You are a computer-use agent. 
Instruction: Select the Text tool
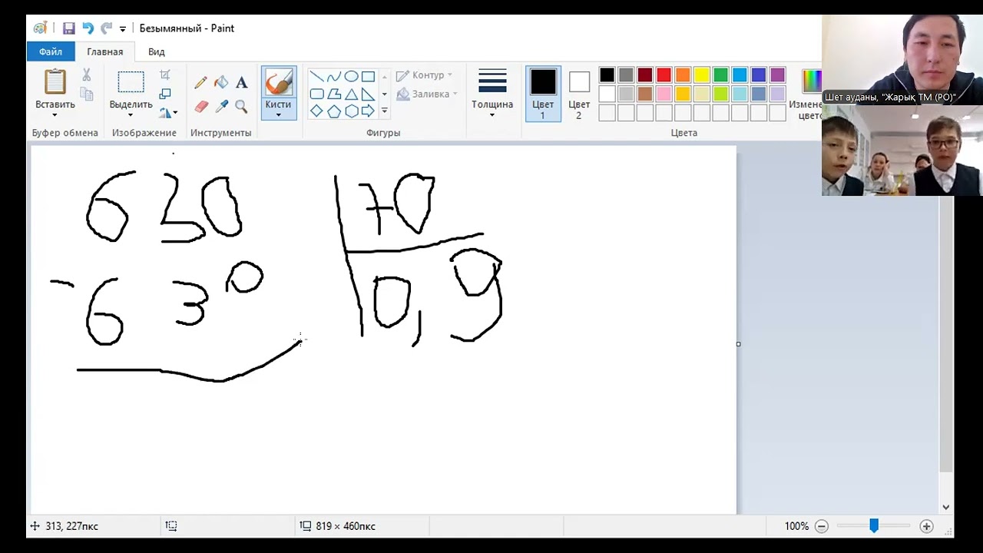pos(241,83)
